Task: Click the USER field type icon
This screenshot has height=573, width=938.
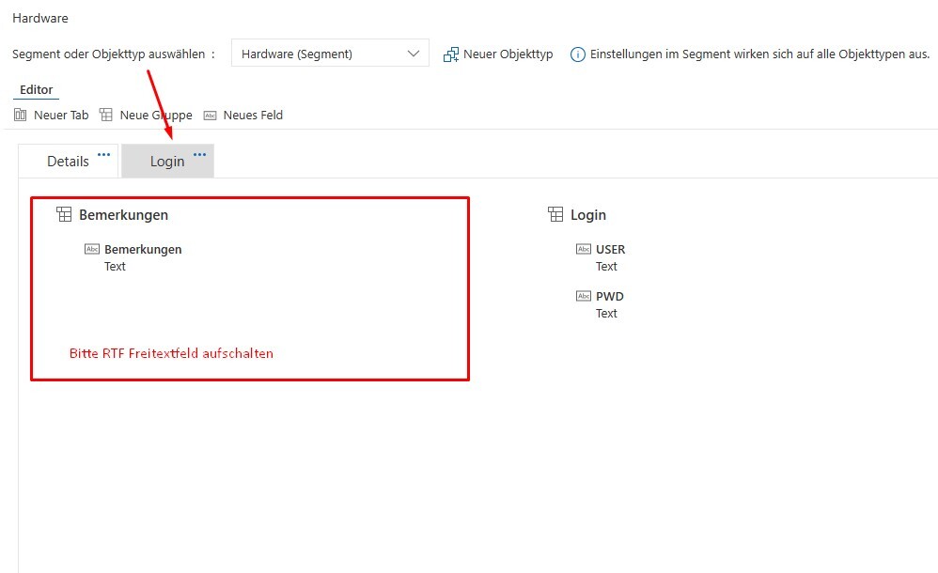Action: tap(584, 249)
